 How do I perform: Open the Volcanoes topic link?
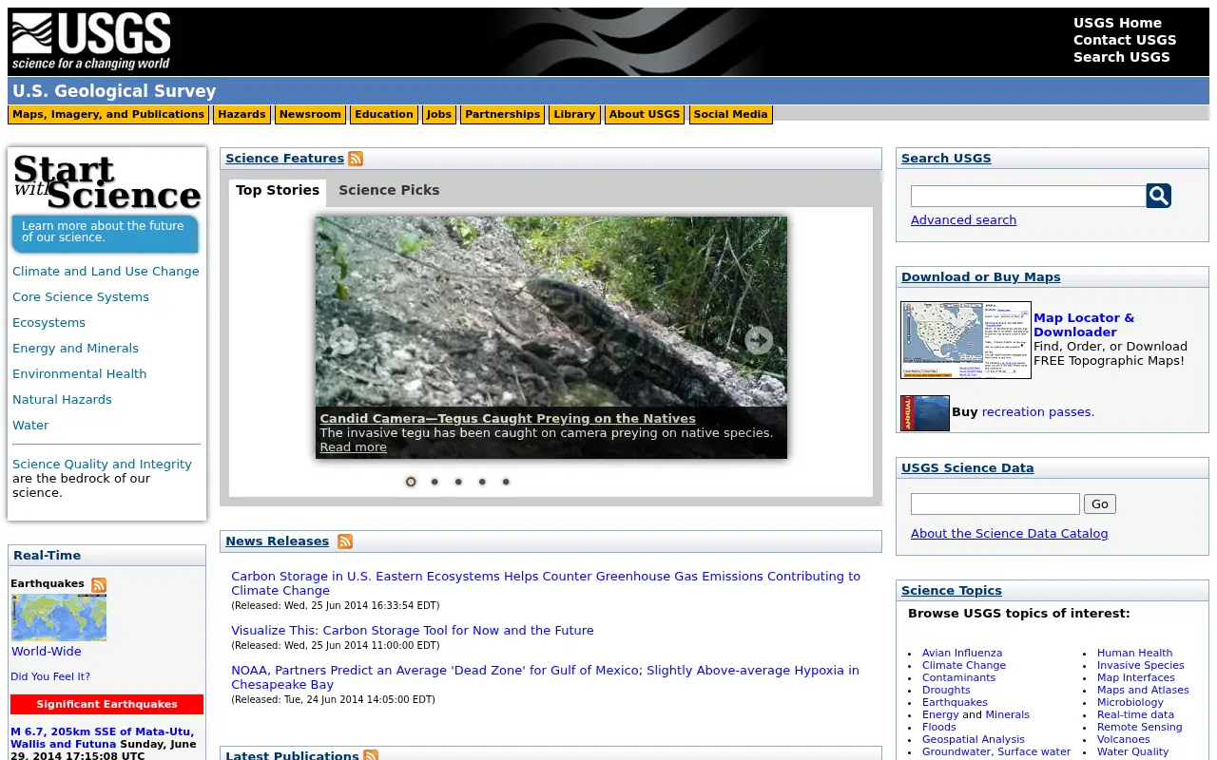[1124, 740]
